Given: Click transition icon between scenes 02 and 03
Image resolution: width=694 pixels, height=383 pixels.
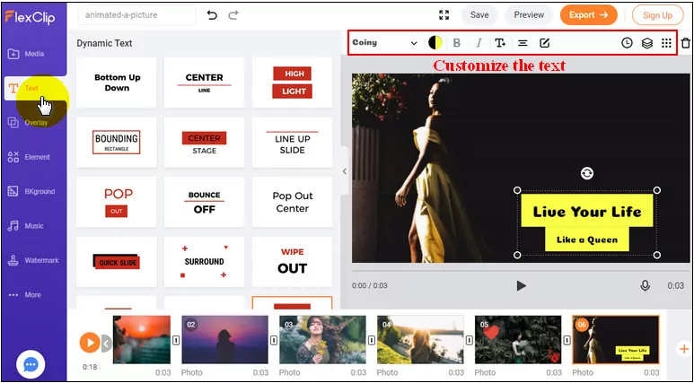Looking at the screenshot, I should tap(274, 340).
